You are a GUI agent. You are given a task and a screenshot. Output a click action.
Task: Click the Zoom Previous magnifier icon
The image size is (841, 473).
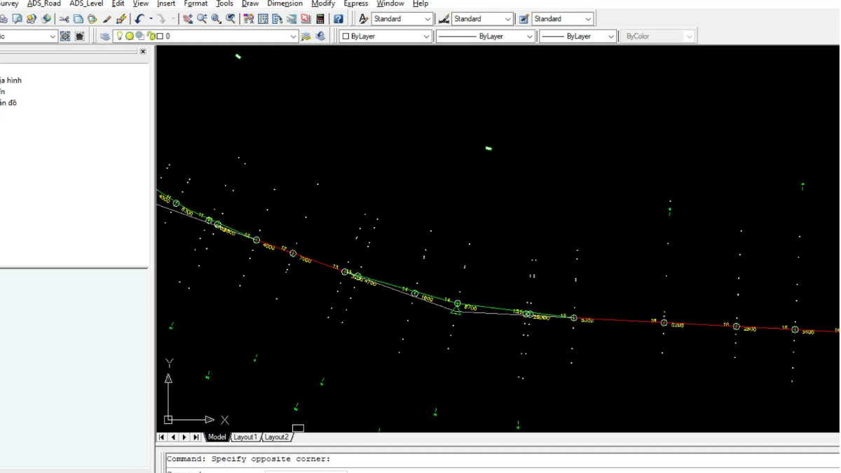pos(231,19)
